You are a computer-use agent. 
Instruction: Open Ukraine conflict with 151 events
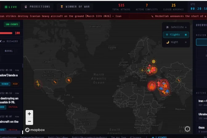tap(202, 116)
